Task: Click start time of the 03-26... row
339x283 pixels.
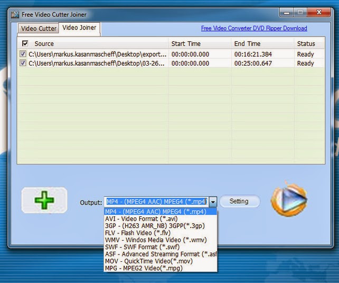Action: [190, 63]
